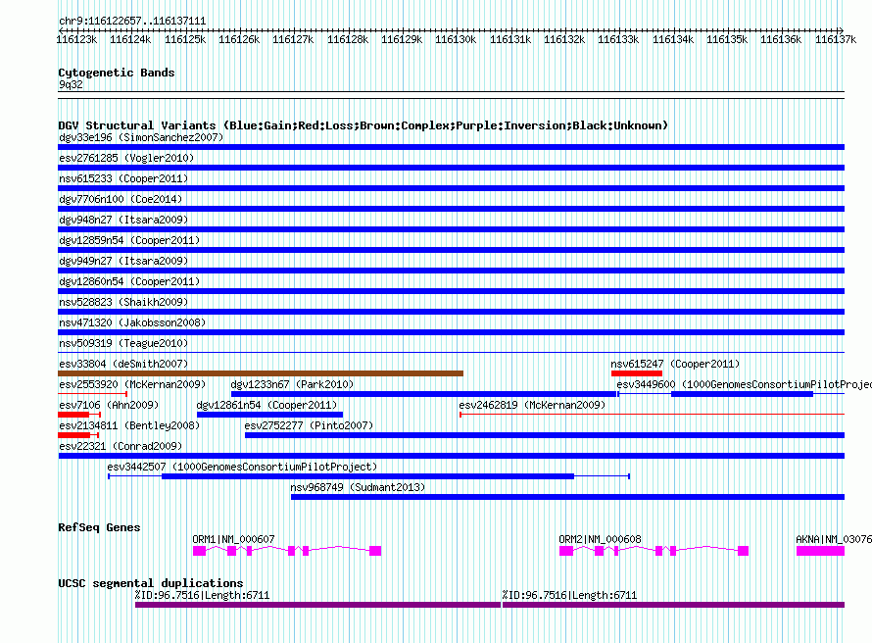Screen dimensions: 872x643
Task: Click the 116134k ruler position label
Action: (x=673, y=39)
